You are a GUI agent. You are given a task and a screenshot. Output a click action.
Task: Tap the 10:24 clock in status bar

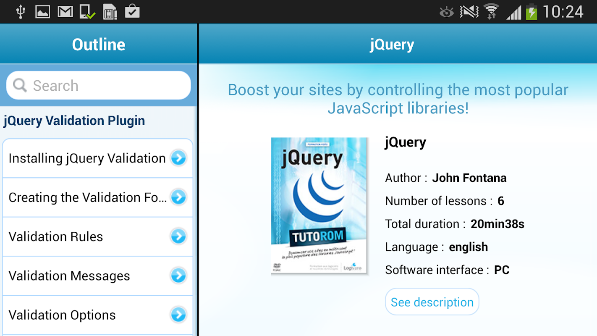tap(563, 12)
